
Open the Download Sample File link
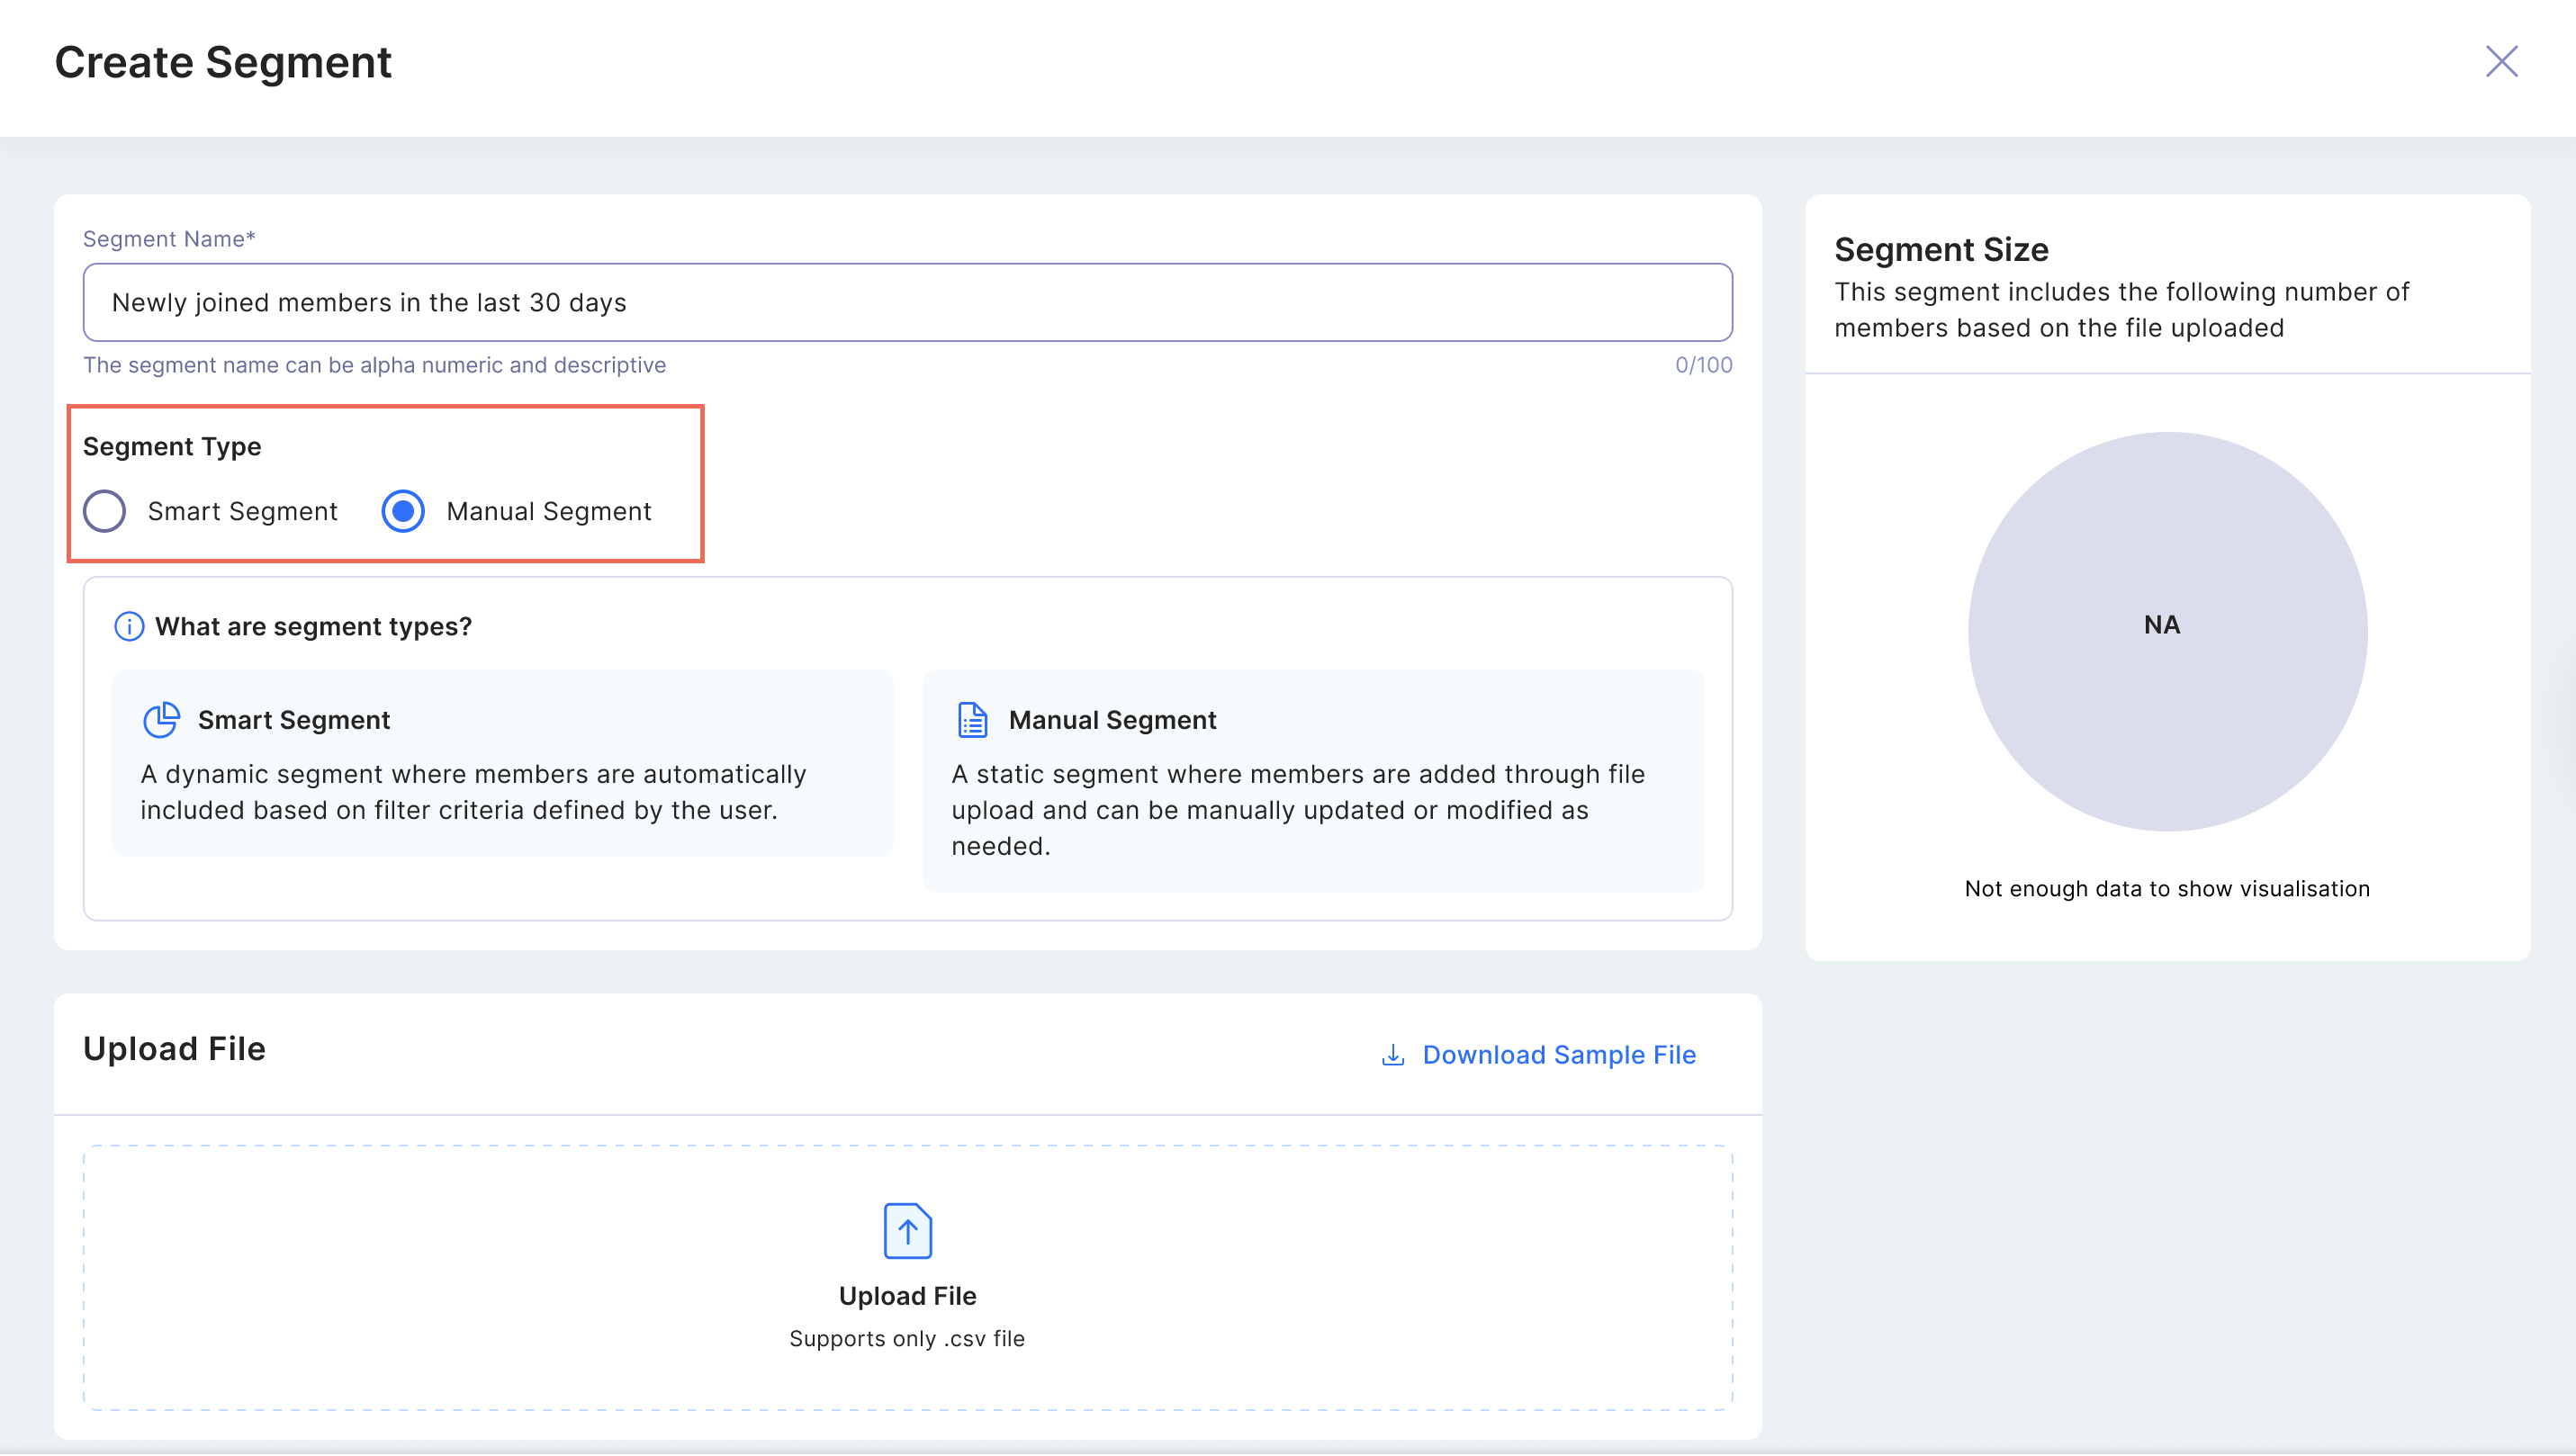[1558, 1055]
